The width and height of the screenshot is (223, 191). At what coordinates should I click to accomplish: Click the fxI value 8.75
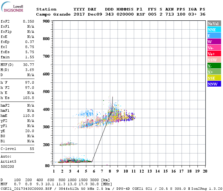(x=30, y=47)
